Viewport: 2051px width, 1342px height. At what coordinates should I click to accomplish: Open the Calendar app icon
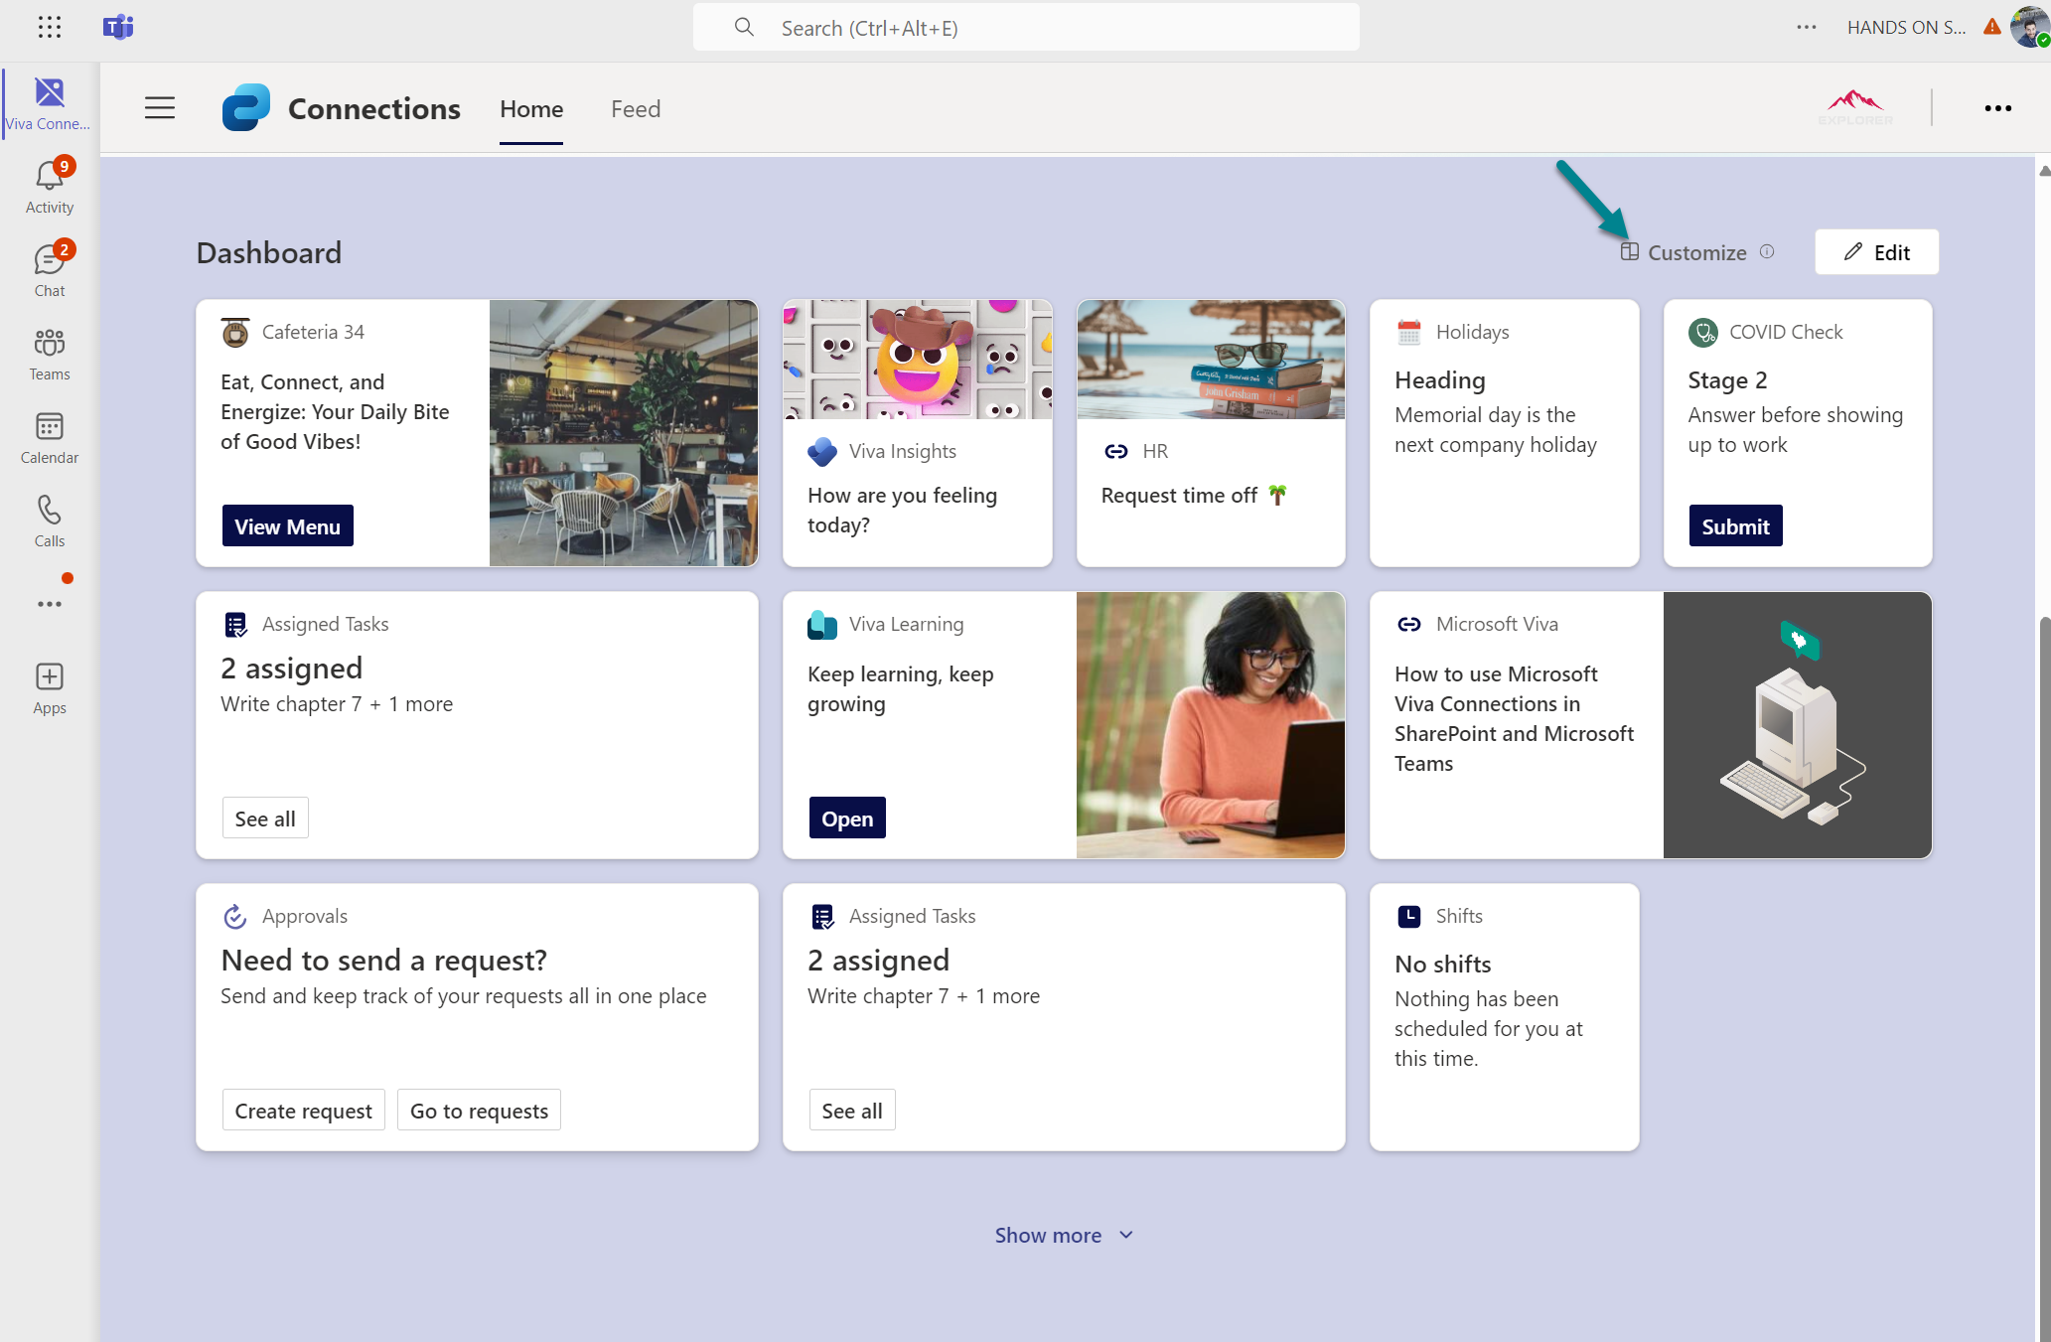49,428
